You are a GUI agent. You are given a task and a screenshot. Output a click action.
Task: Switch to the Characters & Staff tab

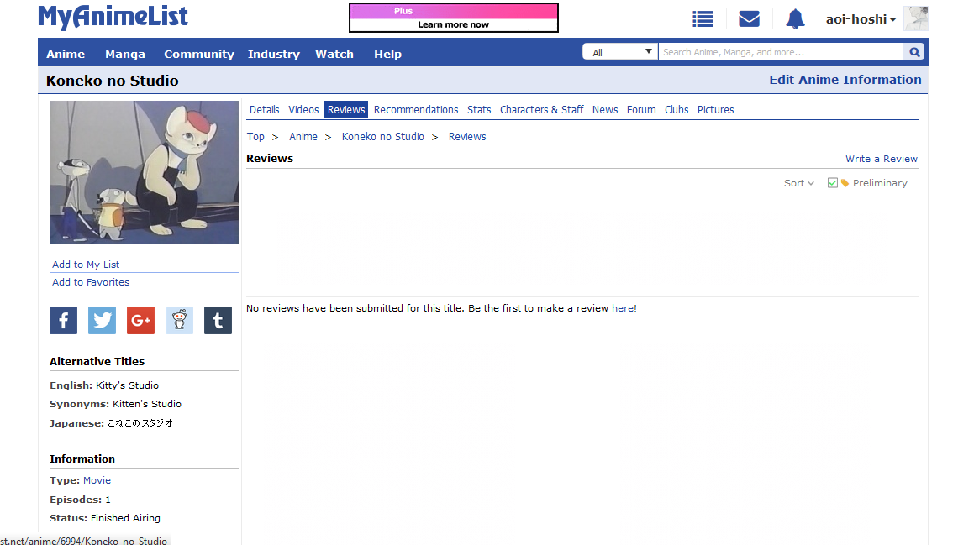[x=541, y=110]
